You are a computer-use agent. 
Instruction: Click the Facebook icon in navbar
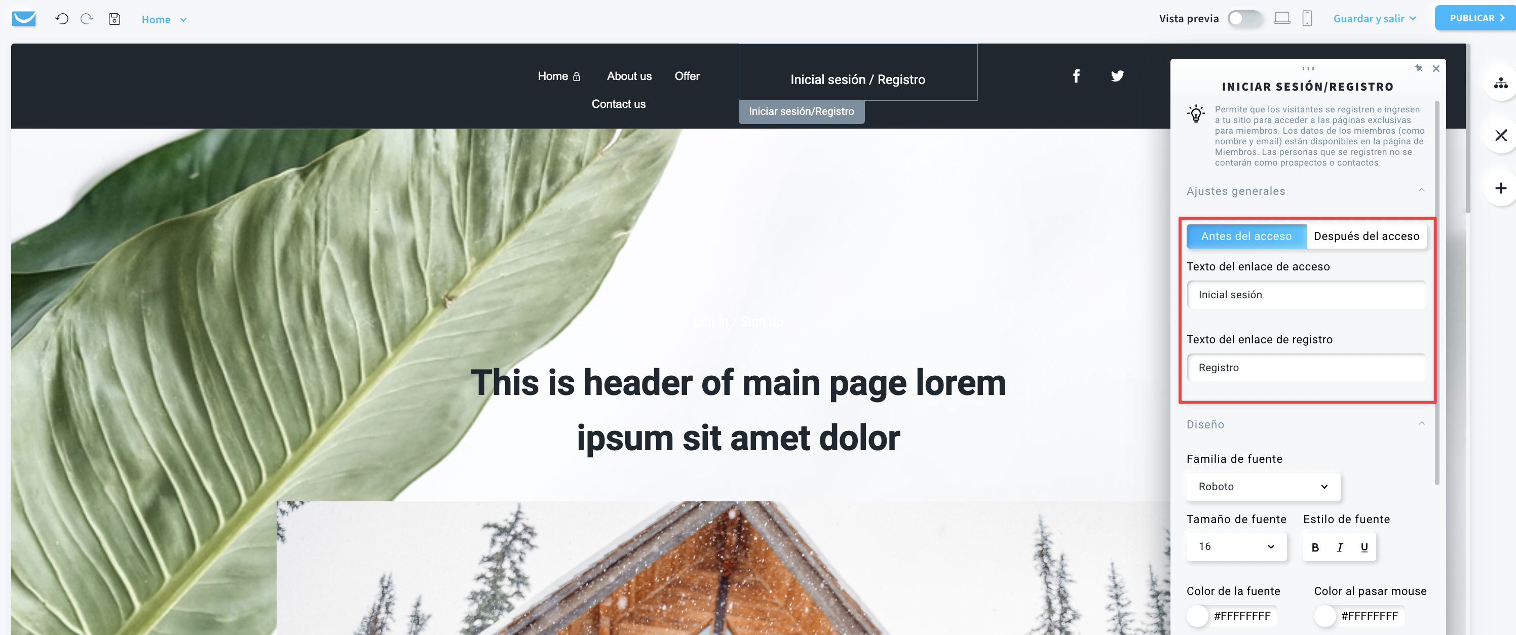pyautogui.click(x=1075, y=75)
